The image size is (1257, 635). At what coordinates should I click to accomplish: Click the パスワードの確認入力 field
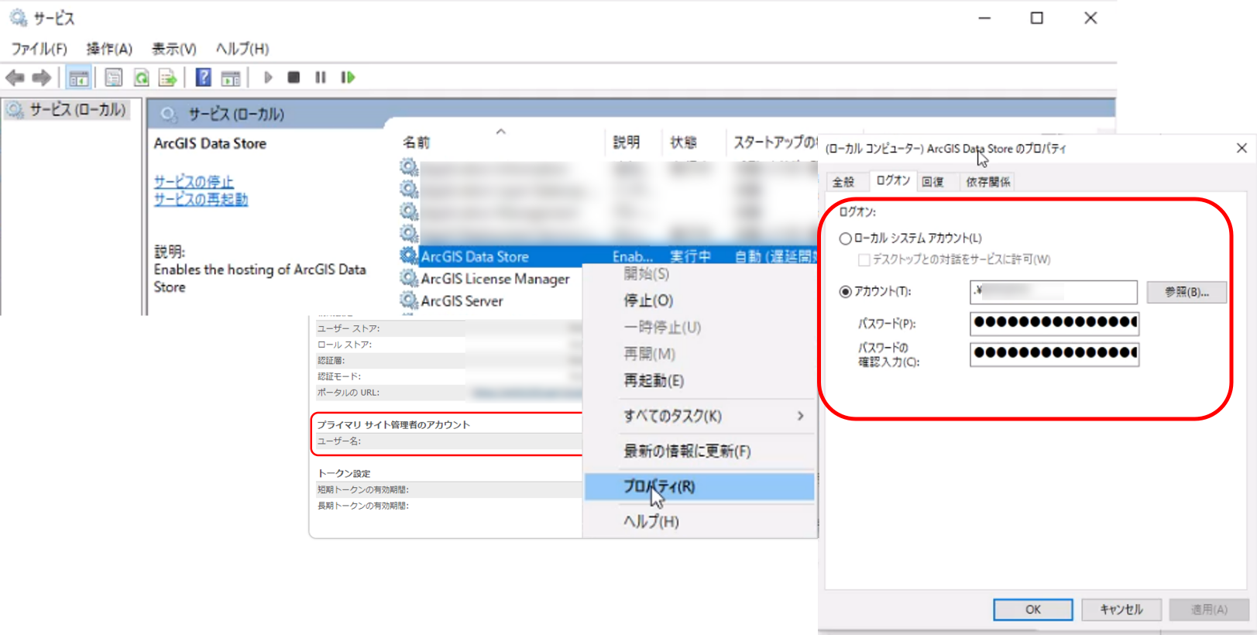tap(1054, 354)
